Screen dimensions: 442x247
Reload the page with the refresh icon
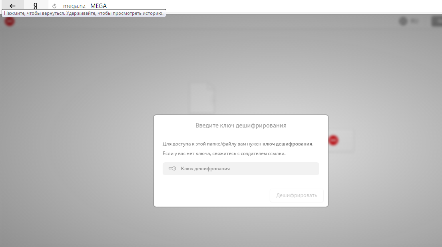(x=54, y=6)
